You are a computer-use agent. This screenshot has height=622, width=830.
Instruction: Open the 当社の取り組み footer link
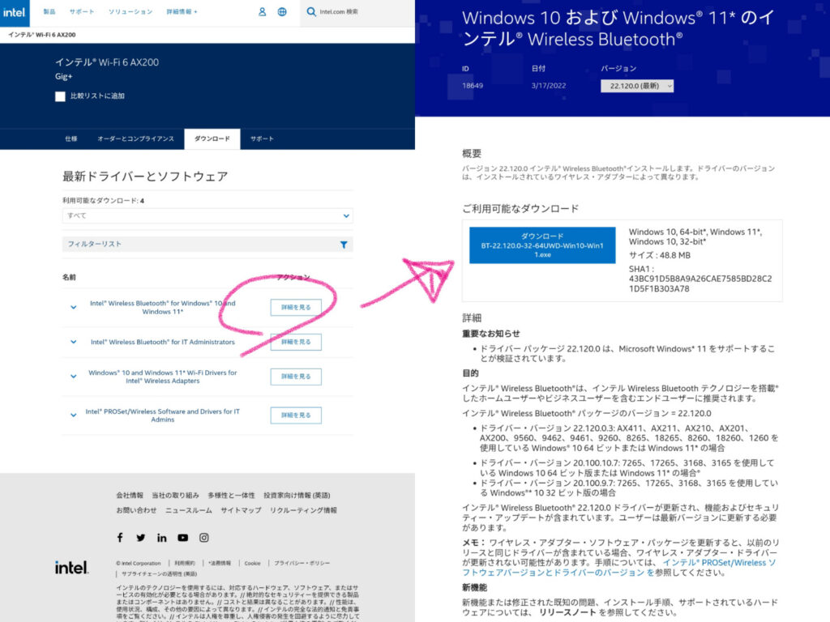coord(175,496)
